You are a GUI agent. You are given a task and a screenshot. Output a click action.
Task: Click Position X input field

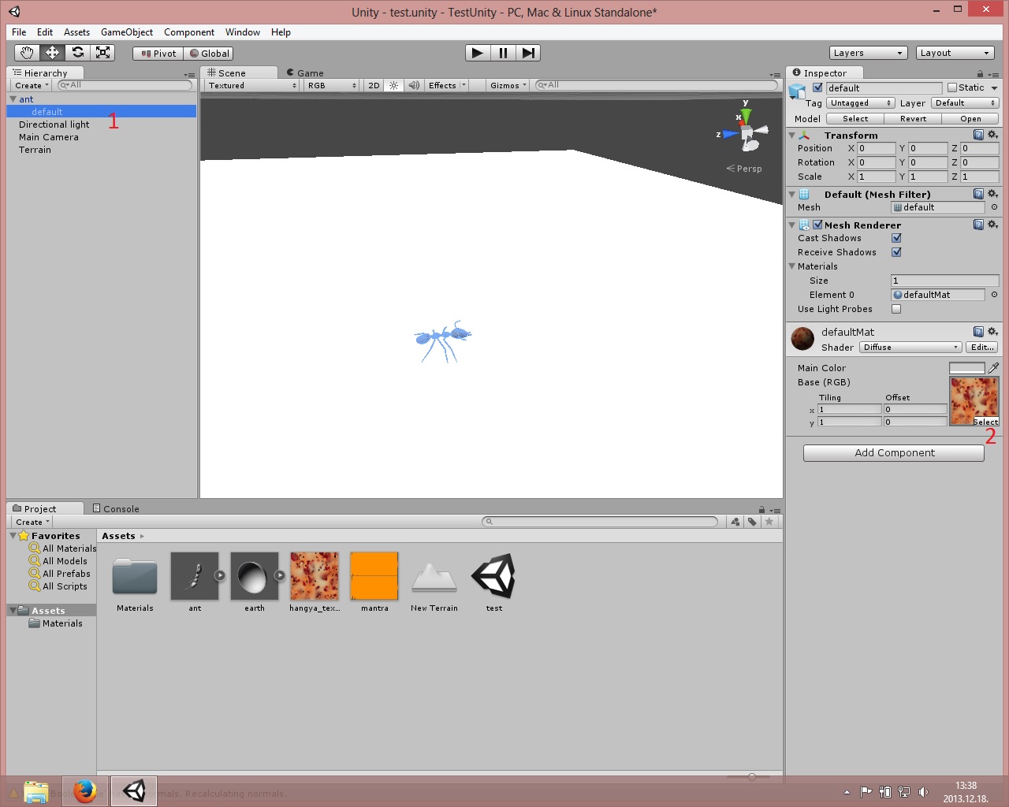point(877,148)
